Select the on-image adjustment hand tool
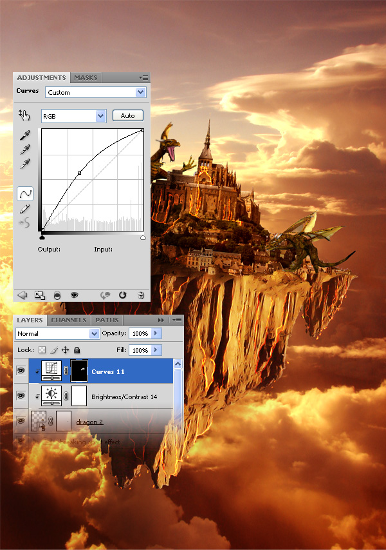The image size is (386, 550). pyautogui.click(x=24, y=115)
